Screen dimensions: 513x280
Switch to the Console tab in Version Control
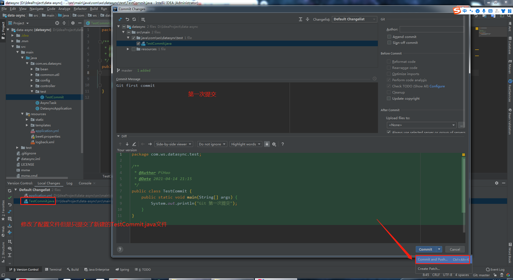(85, 183)
